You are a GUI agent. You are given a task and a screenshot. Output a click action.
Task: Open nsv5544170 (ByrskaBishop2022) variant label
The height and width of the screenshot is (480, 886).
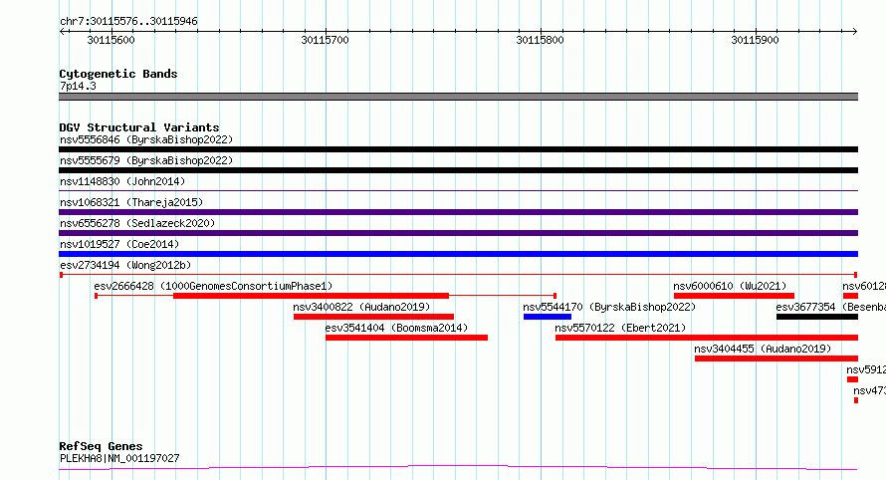(x=609, y=307)
